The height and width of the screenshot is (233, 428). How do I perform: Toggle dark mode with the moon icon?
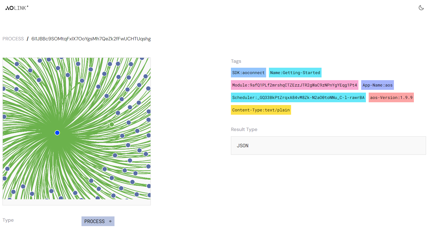pyautogui.click(x=421, y=8)
